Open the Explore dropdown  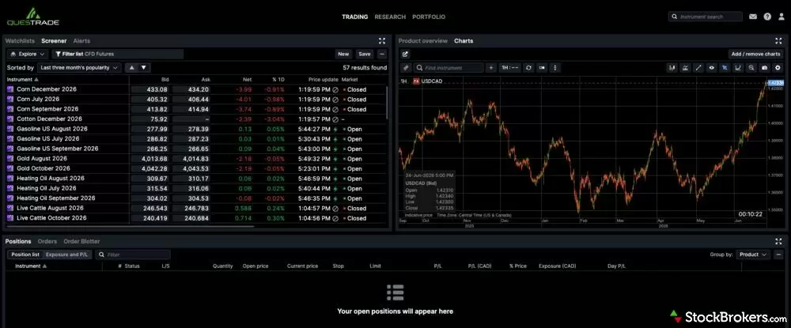point(27,54)
